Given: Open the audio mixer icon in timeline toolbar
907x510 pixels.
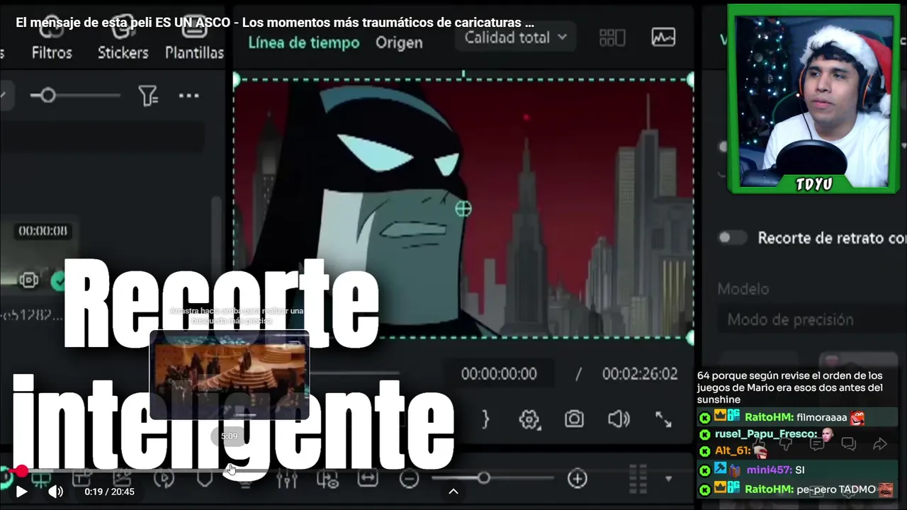Looking at the screenshot, I should click(286, 480).
